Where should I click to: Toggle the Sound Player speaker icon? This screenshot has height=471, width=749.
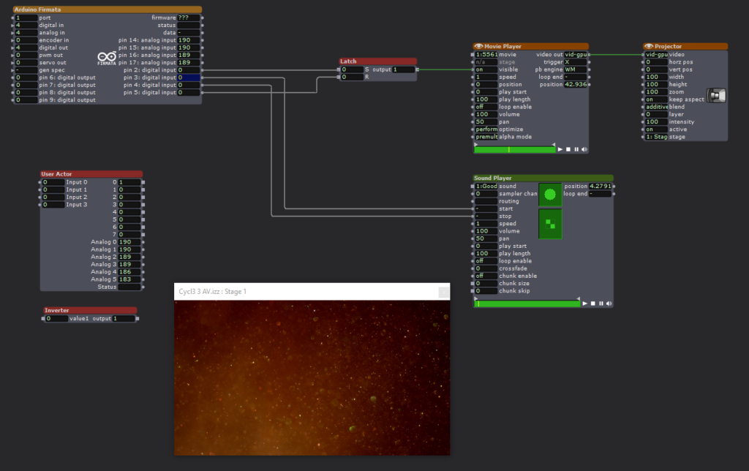[x=609, y=304]
